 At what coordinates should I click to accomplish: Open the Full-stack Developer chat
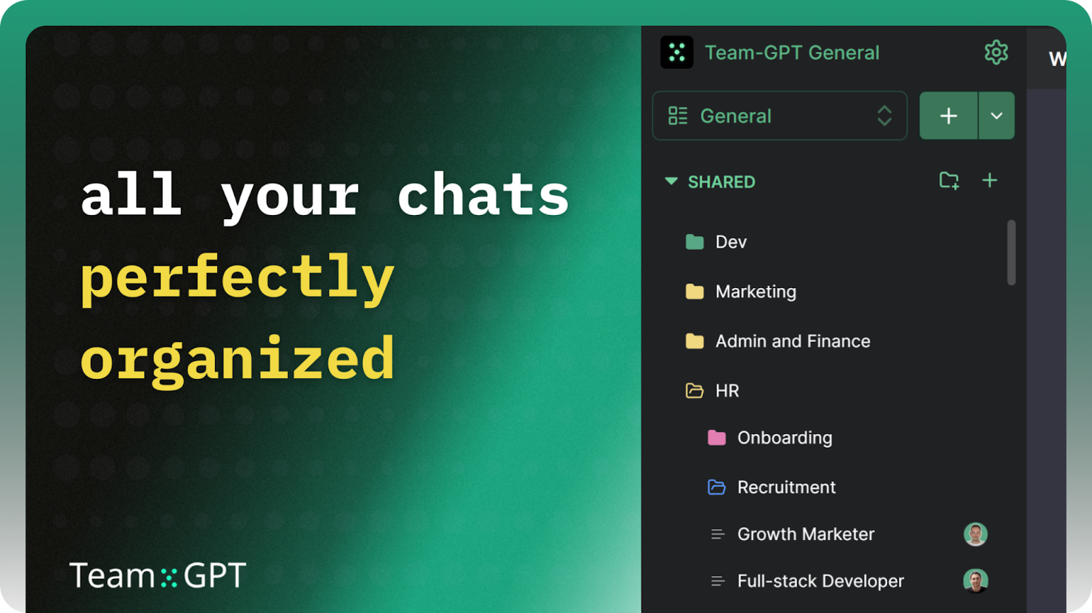click(x=820, y=581)
